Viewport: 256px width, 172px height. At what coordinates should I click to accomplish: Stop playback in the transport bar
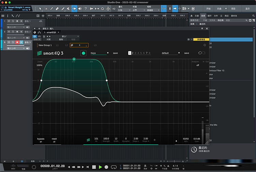pyautogui.click(x=94, y=167)
